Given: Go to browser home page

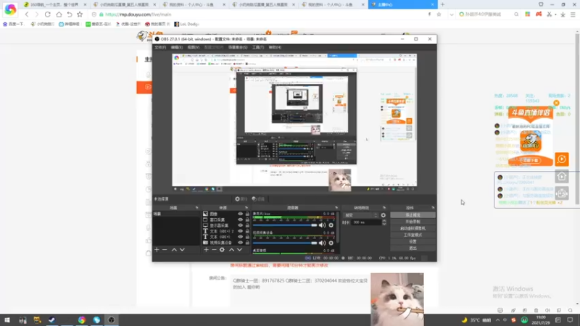Looking at the screenshot, I should click(x=59, y=14).
